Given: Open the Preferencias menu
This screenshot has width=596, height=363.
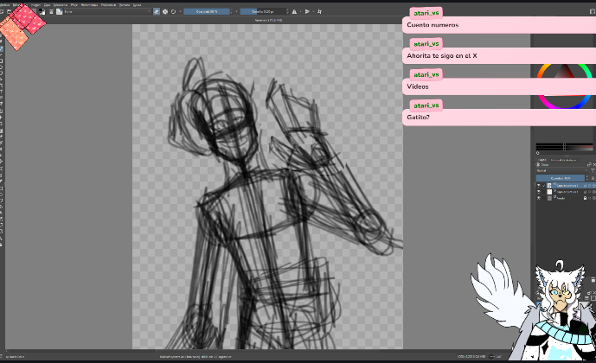Looking at the screenshot, I should click(x=108, y=5).
